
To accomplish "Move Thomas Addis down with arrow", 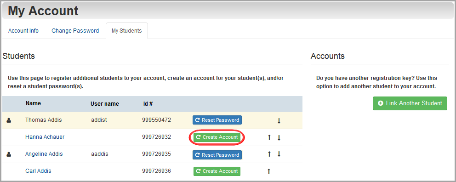I will 279,121.
